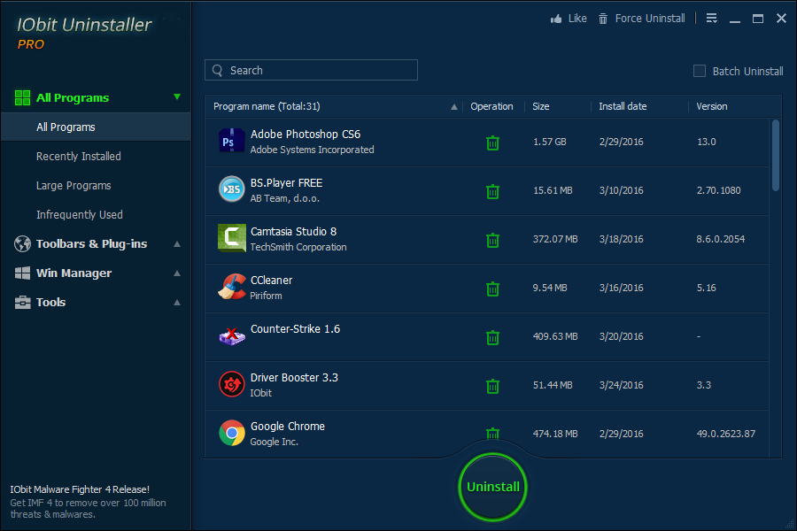Click the 409.63 MB size value
This screenshot has height=531, width=797.
tap(555, 336)
